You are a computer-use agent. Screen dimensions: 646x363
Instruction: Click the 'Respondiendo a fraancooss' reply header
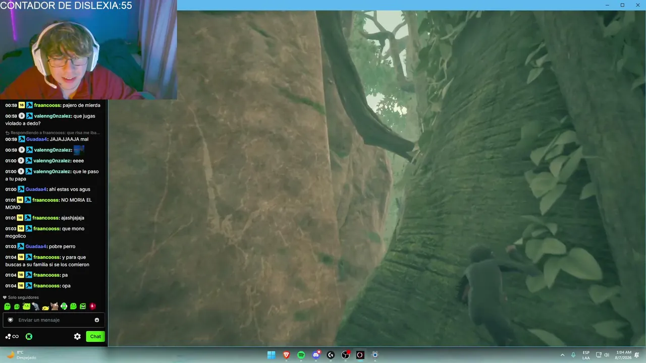[52, 133]
